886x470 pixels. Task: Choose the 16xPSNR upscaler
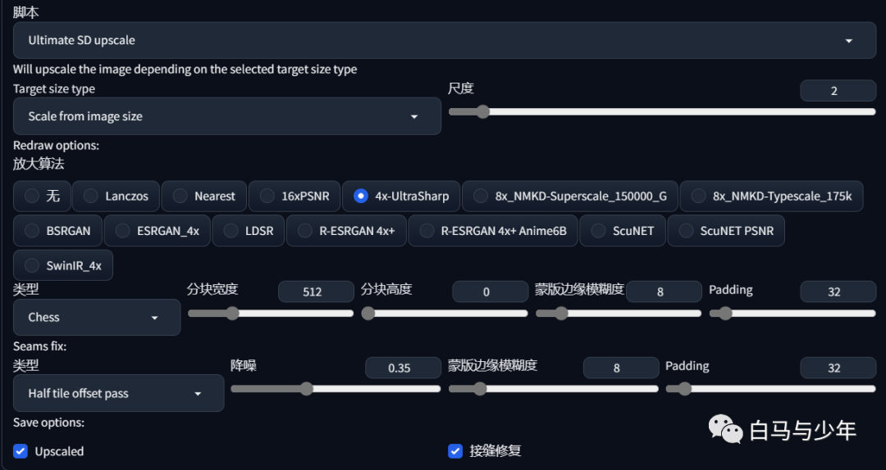pyautogui.click(x=295, y=196)
